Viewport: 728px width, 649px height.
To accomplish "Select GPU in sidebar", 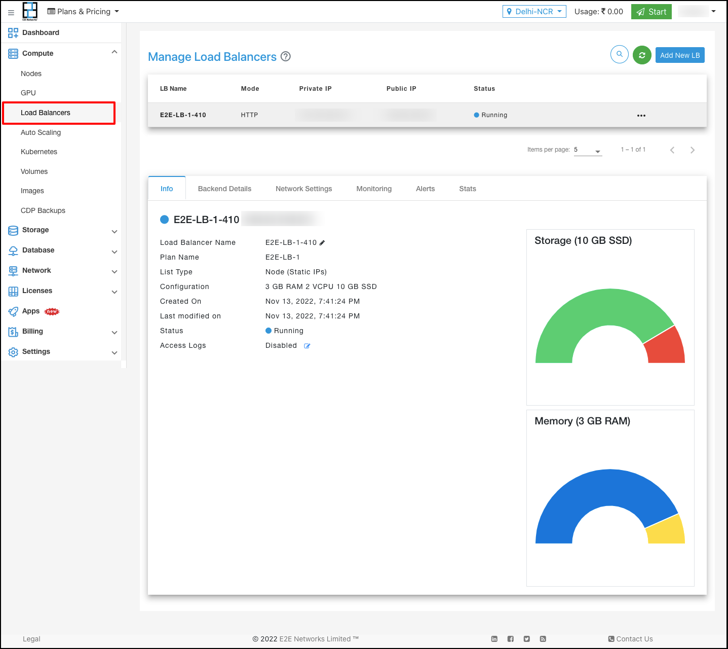I will point(28,93).
